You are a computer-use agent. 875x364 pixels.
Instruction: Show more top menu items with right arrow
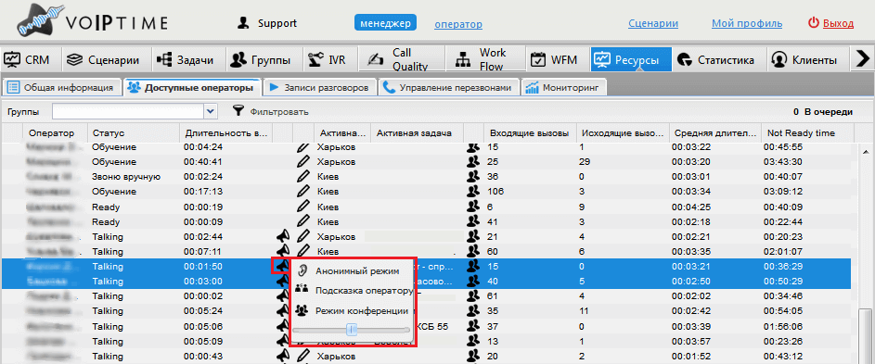863,59
